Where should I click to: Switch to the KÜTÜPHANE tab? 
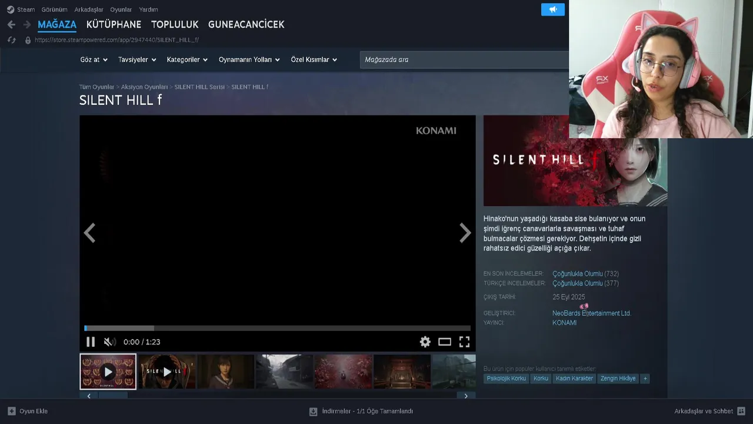pos(114,25)
